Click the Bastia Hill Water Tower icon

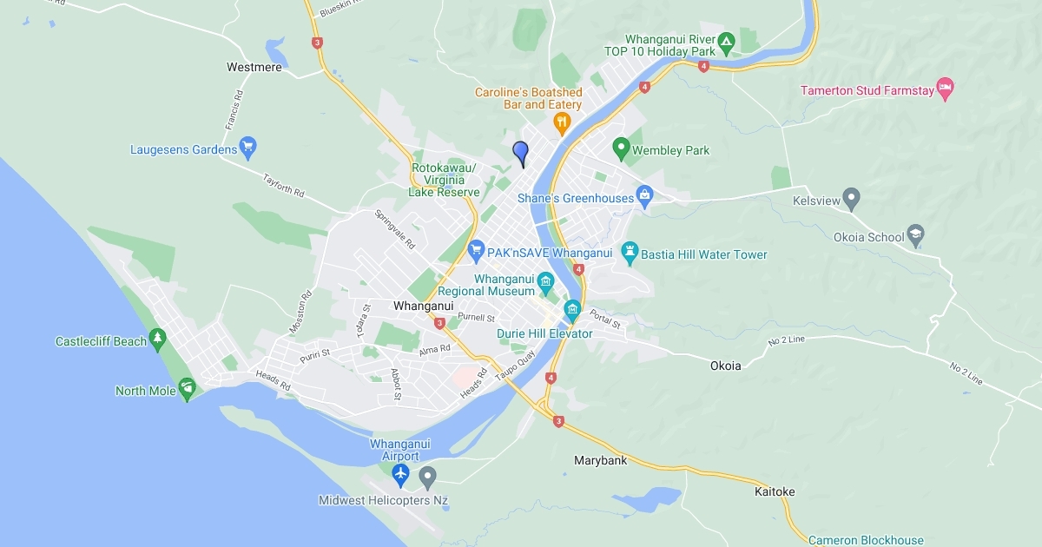click(x=630, y=253)
